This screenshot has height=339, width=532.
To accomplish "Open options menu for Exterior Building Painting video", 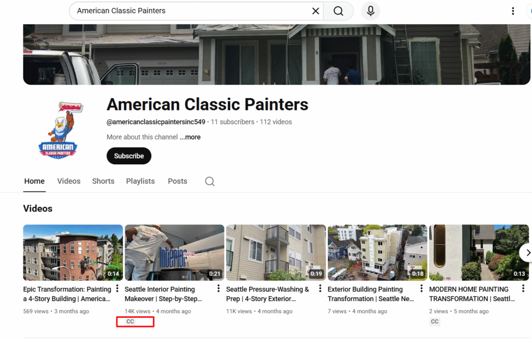I will coord(422,289).
